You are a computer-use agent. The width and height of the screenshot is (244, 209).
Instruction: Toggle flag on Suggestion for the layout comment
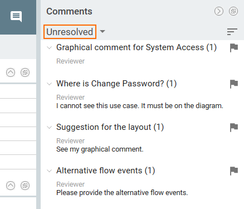point(234,128)
